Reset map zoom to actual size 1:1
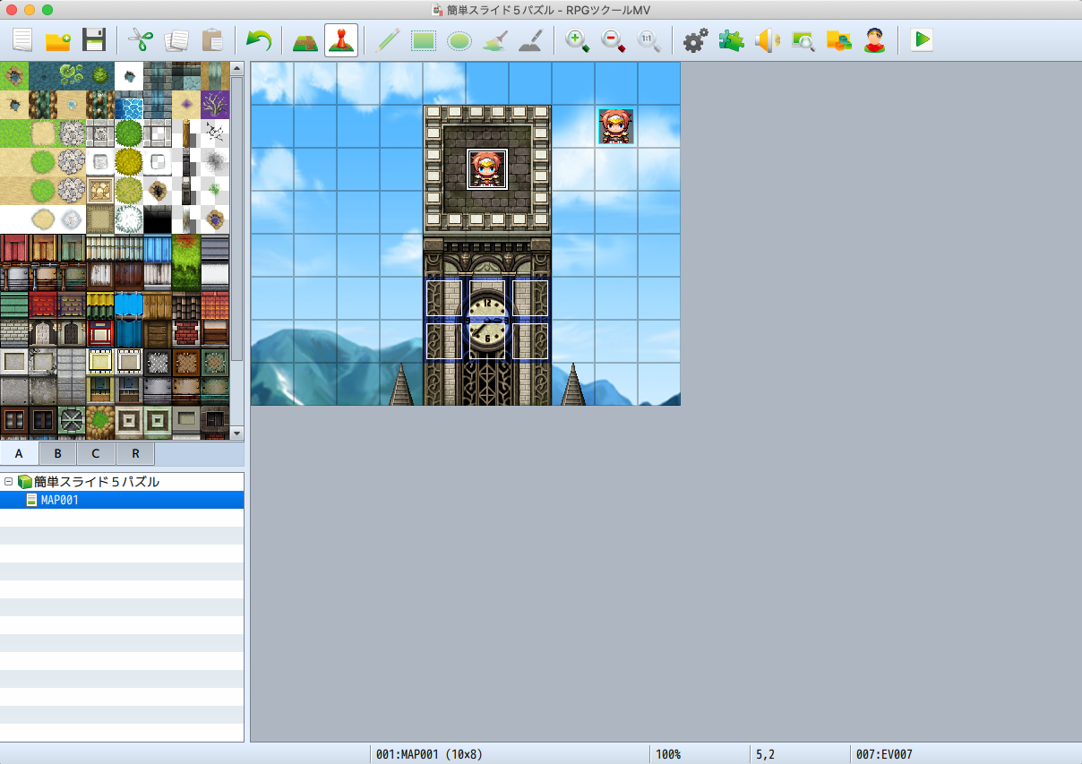 pyautogui.click(x=649, y=40)
